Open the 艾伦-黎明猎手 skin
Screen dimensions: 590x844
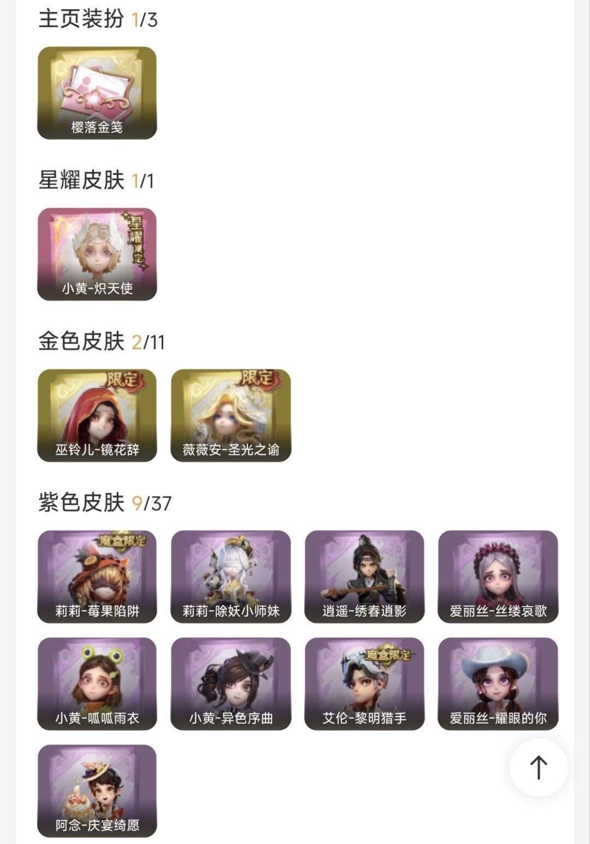pos(364,684)
